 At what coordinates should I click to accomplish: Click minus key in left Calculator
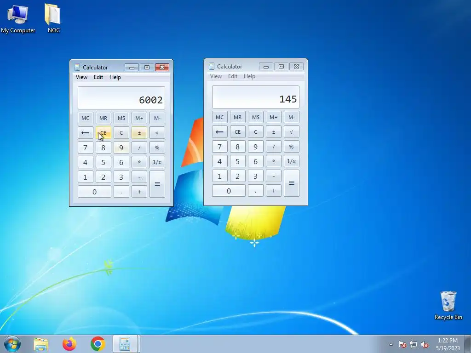click(139, 177)
